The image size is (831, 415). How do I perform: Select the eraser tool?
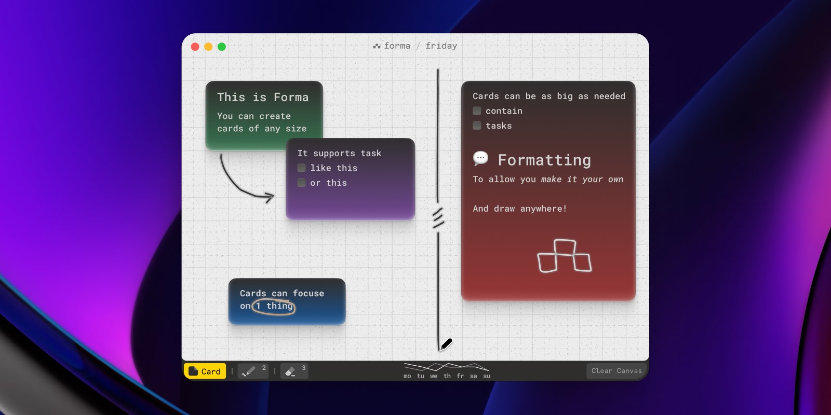pyautogui.click(x=294, y=371)
